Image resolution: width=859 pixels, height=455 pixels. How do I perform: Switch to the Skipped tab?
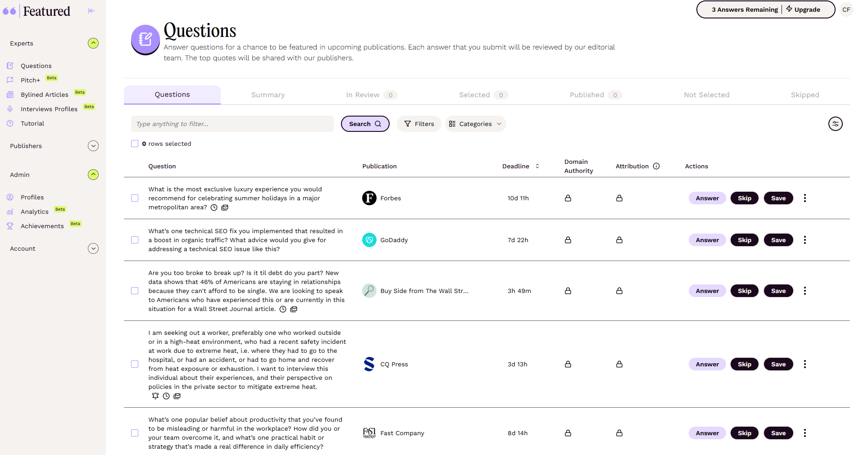[805, 95]
